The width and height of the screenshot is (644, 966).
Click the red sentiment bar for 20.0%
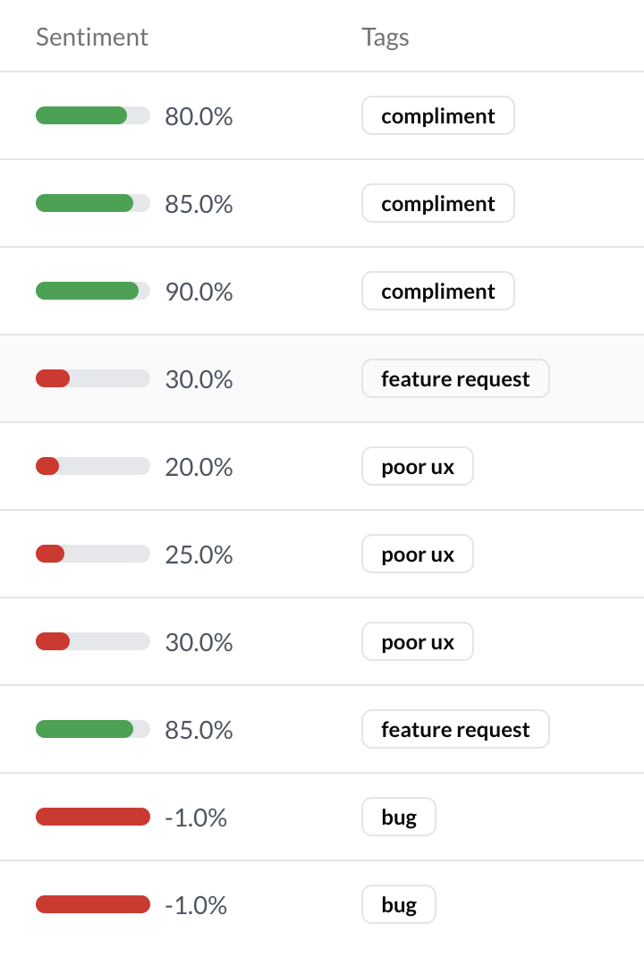tap(92, 466)
